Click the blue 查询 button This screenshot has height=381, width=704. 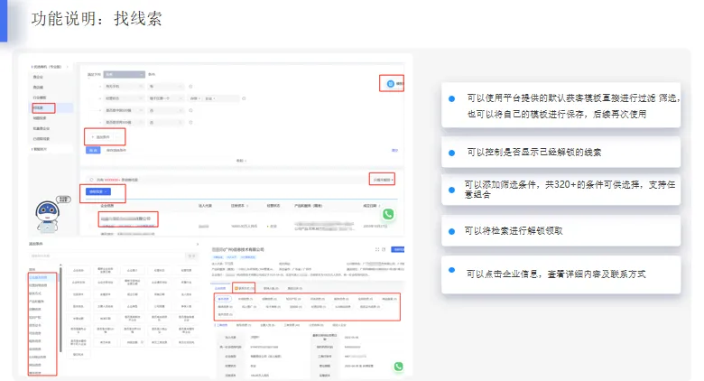93,151
